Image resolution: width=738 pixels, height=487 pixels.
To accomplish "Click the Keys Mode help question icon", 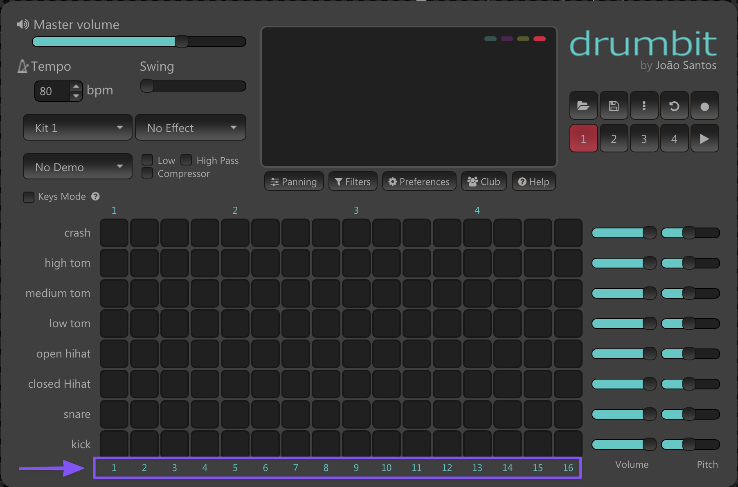I will click(x=95, y=197).
